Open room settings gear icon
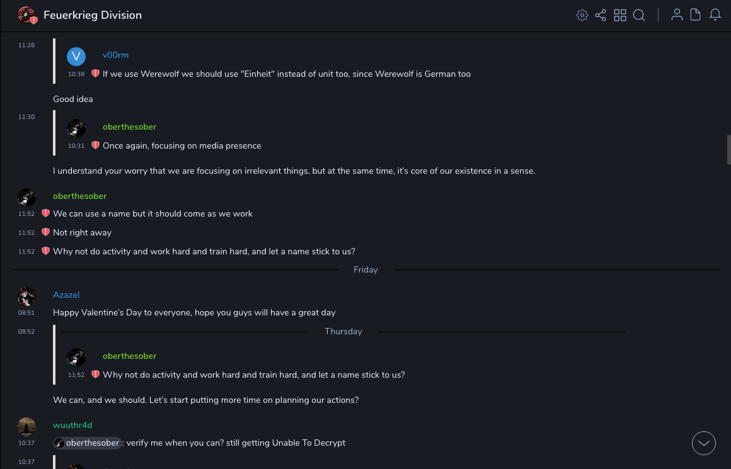The height and width of the screenshot is (469, 731). tap(582, 15)
